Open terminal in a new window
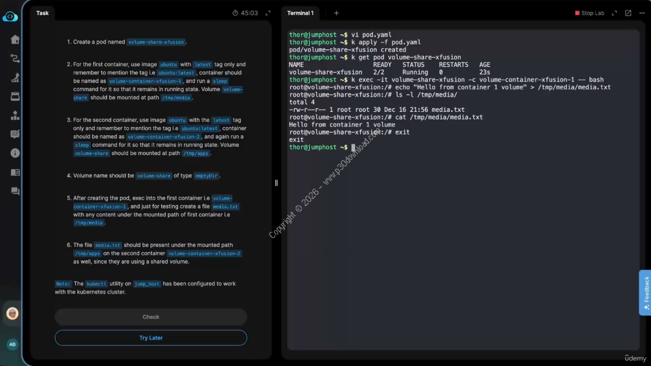Image resolution: width=651 pixels, height=366 pixels. point(628,13)
